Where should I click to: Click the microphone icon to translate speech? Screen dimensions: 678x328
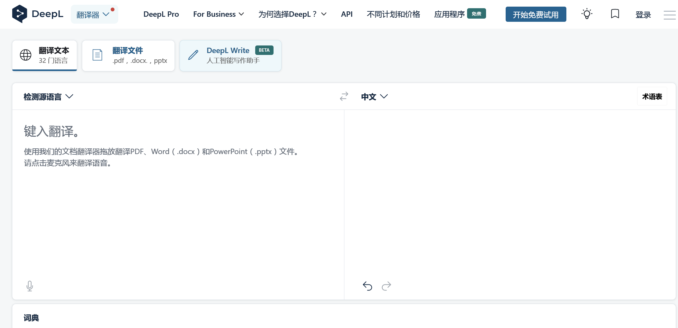pos(29,286)
